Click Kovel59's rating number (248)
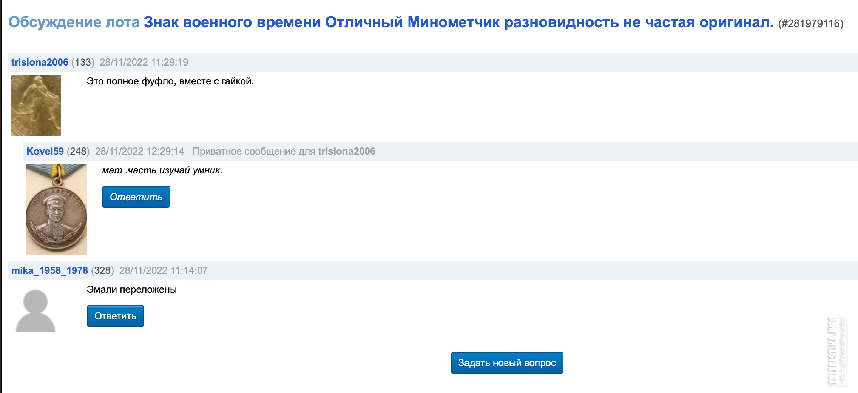This screenshot has width=858, height=393. tap(78, 151)
